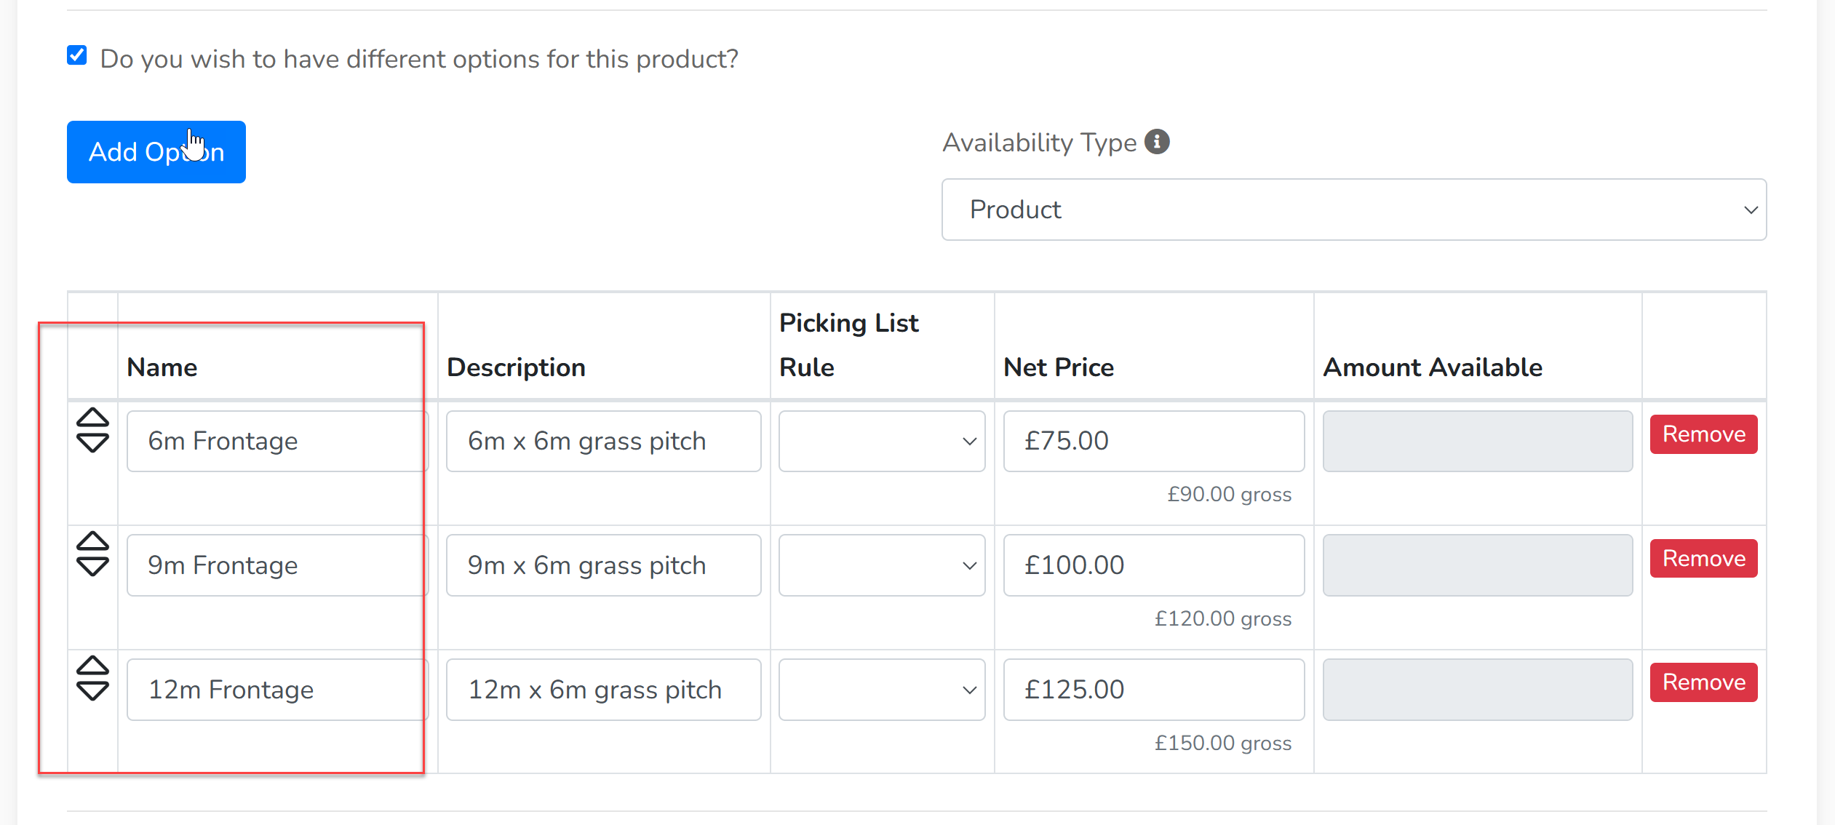Edit the £125.00 net price field
This screenshot has height=825, width=1835.
coord(1154,690)
